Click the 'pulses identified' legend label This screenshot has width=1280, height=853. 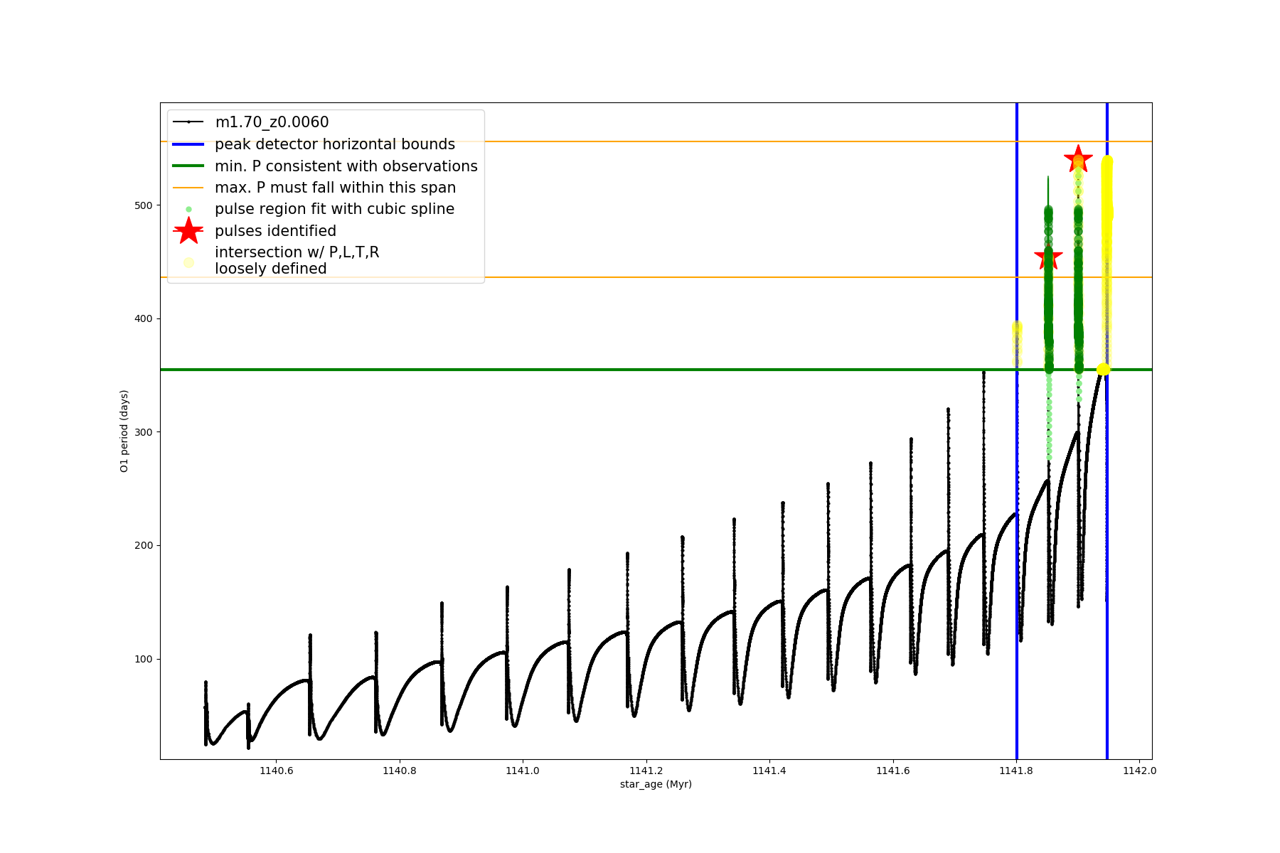[275, 231]
